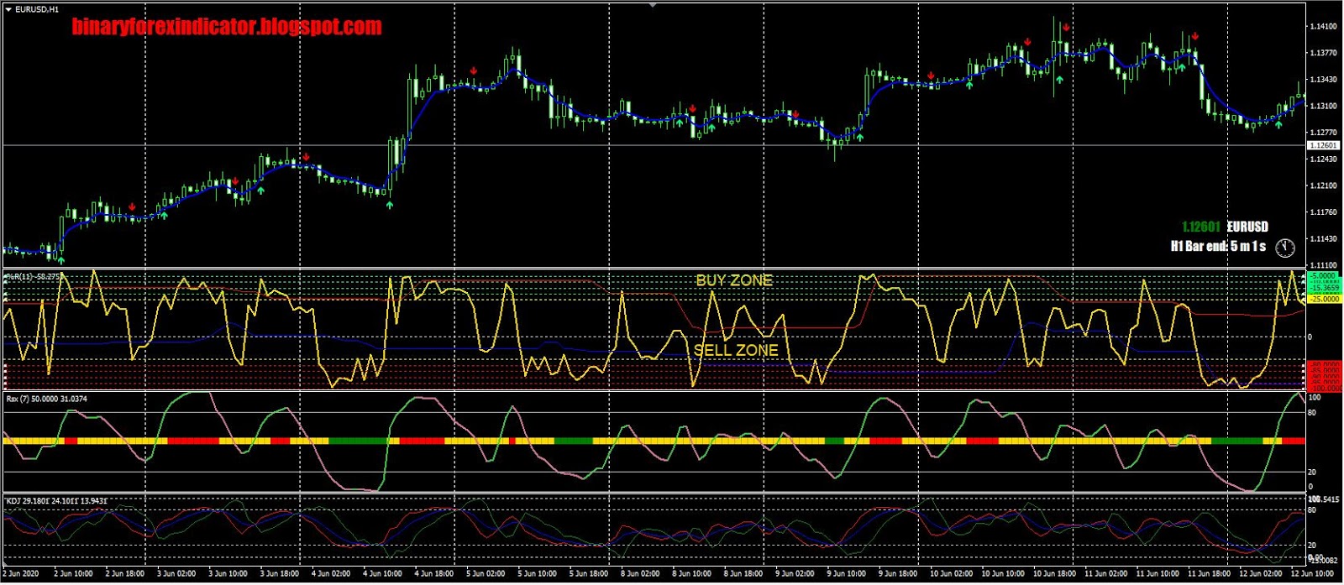Click the chart shift triangle marker on top edge

coord(653,4)
